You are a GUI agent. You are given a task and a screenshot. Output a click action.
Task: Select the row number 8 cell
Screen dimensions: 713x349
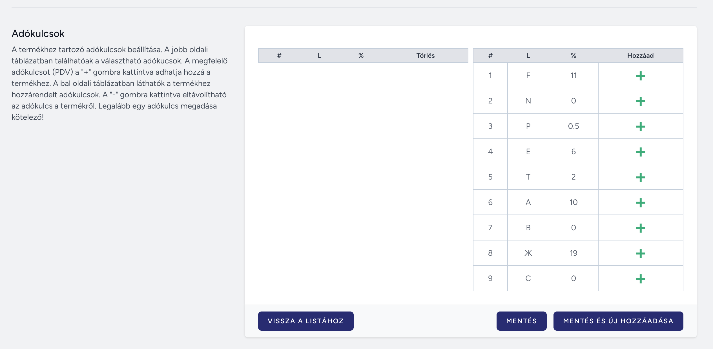pyautogui.click(x=490, y=253)
